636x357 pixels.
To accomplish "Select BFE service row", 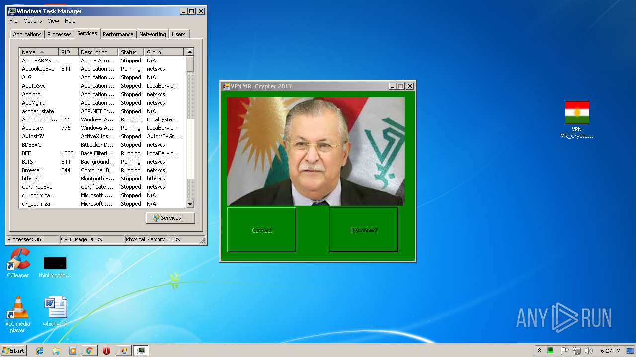I will 102,153.
